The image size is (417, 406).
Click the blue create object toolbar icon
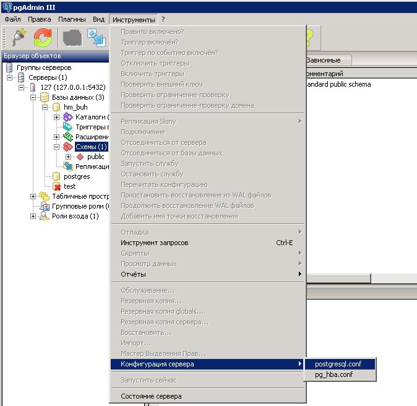point(97,38)
